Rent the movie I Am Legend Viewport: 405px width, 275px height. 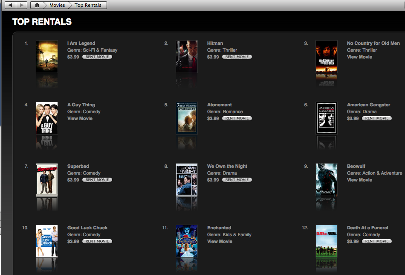pyautogui.click(x=97, y=57)
